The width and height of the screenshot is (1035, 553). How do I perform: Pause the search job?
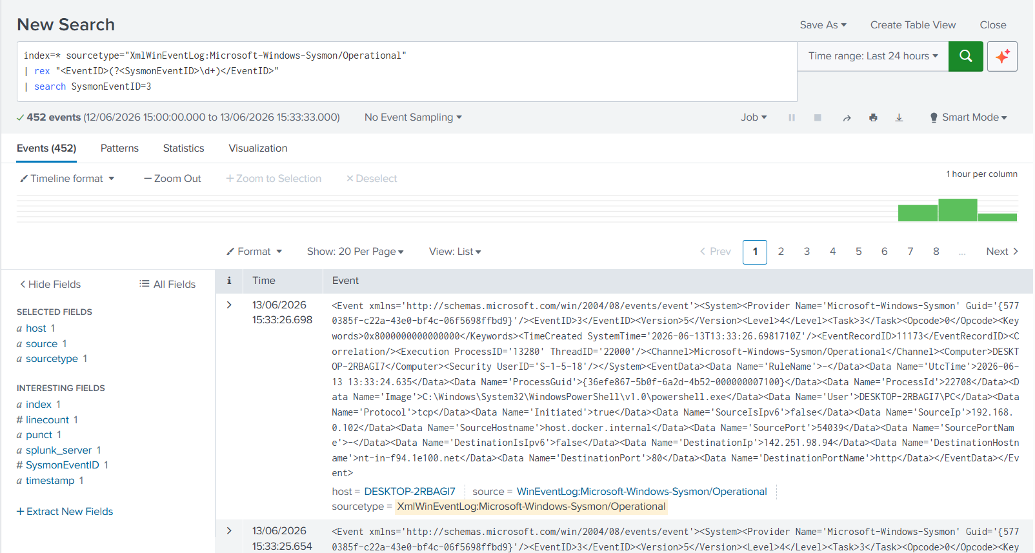pos(792,117)
